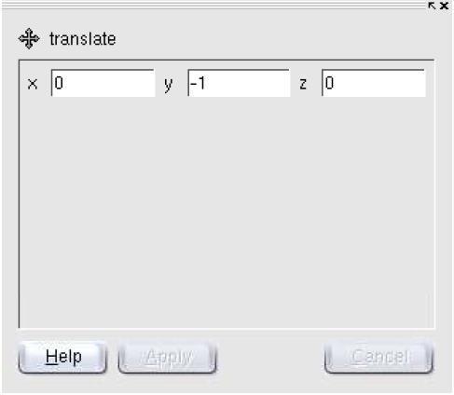Select the z translation input field
Image resolution: width=454 pixels, height=395 pixels.
point(374,83)
